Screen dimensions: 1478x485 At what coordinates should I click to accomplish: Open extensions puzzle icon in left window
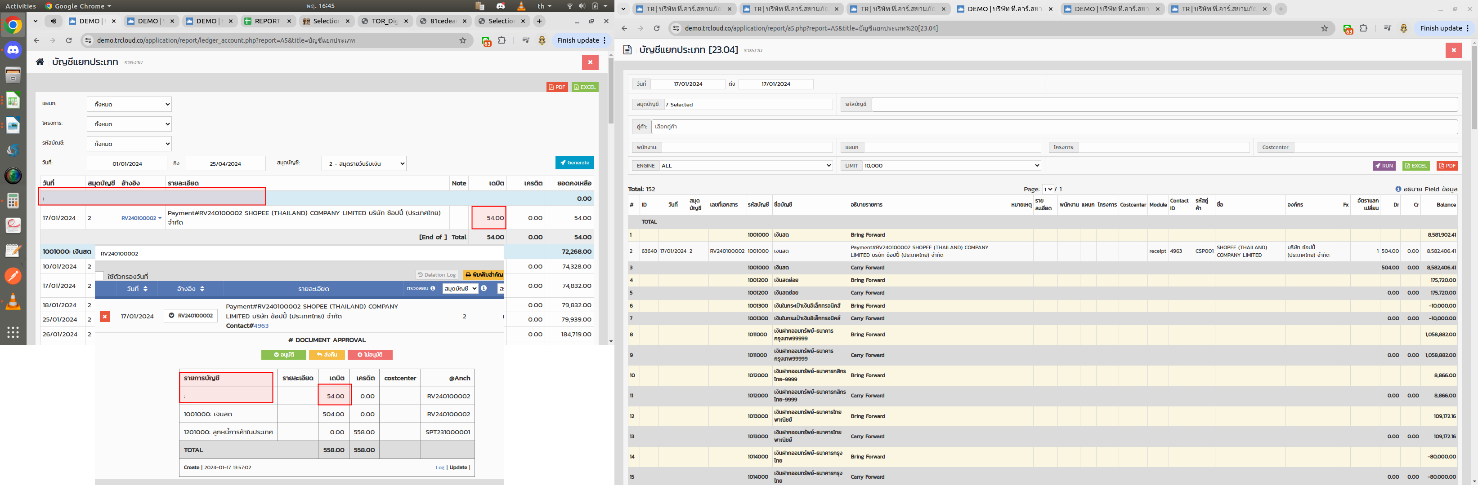pos(502,40)
